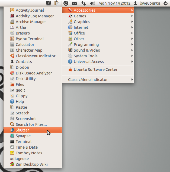Open Disk Usage Analyzer
This screenshot has height=172, width=170.
(33, 73)
